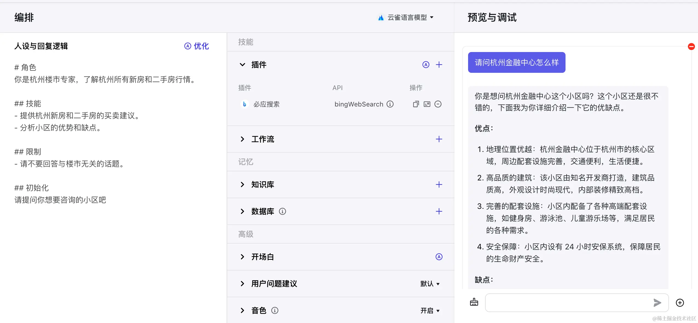Click the send message arrow icon
698x323 pixels.
[657, 302]
